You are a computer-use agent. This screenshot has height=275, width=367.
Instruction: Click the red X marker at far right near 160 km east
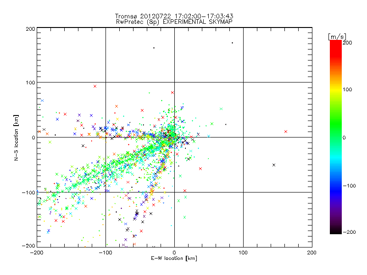[285, 132]
